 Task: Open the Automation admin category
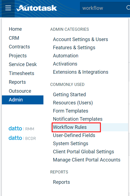66,56
